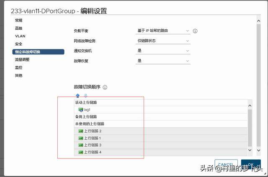Switch to the VLAN settings page

20,36
